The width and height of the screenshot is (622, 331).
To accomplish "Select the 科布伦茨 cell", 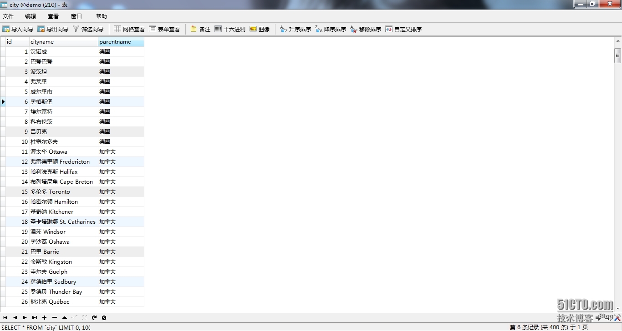I will tap(64, 122).
